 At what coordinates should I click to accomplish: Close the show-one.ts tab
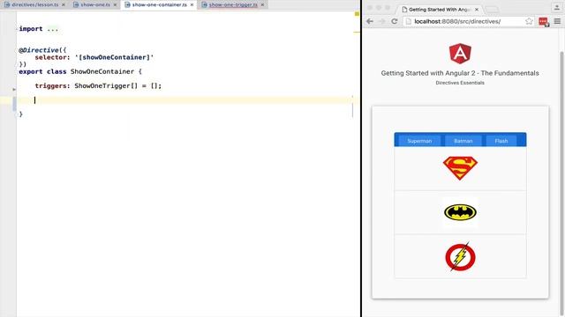click(115, 4)
